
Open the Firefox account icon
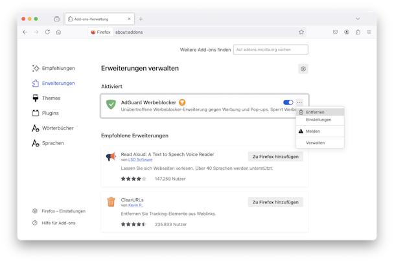(x=347, y=32)
